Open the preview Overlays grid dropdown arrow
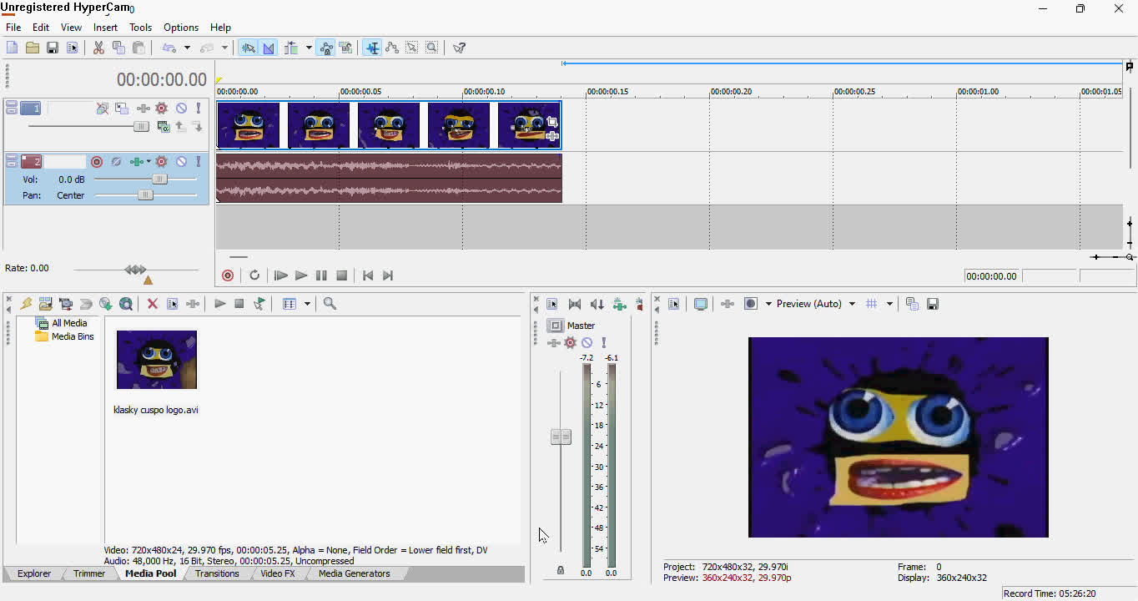 pyautogui.click(x=889, y=304)
